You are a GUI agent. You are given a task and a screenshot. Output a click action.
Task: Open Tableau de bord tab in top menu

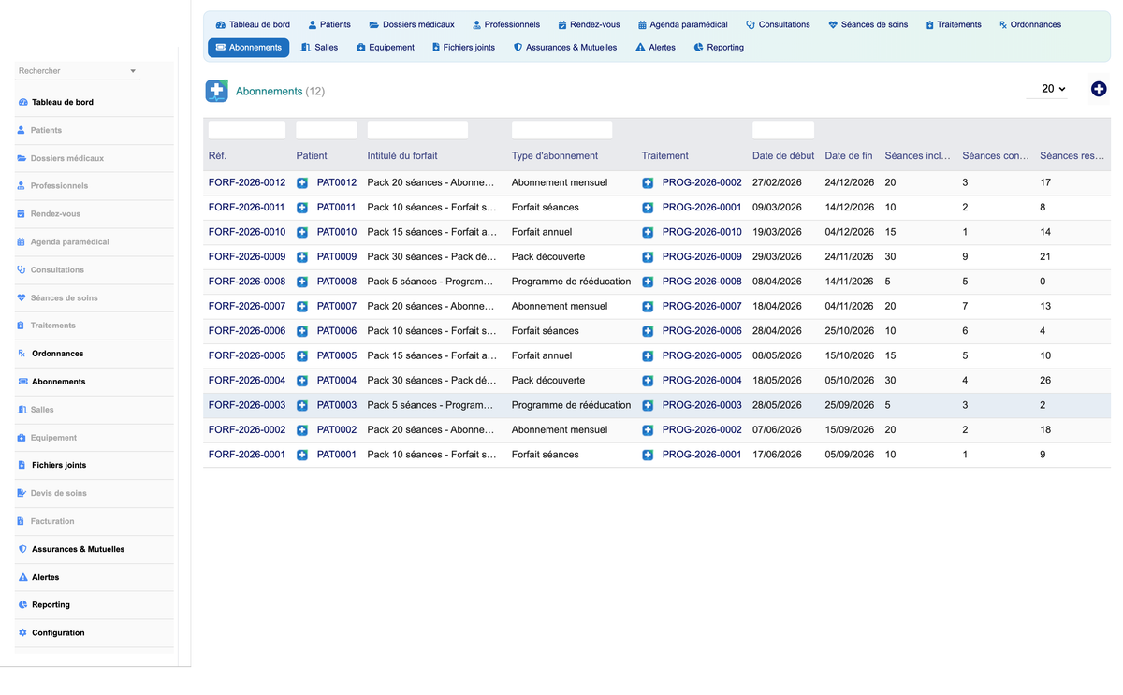pyautogui.click(x=253, y=24)
